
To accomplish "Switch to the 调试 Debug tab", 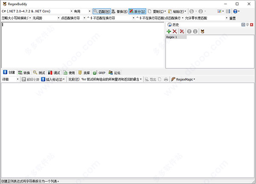I will click(54, 73).
